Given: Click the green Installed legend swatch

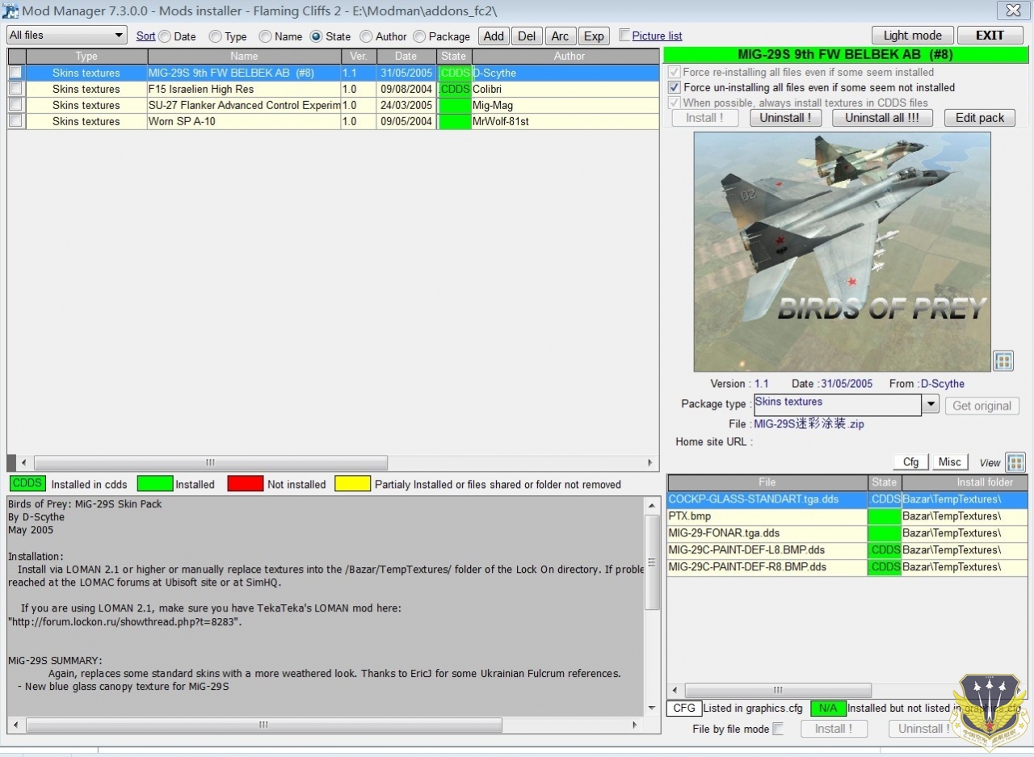Looking at the screenshot, I should point(155,484).
